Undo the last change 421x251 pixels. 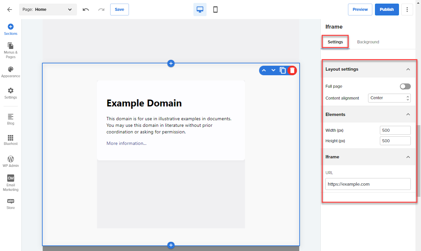point(86,10)
